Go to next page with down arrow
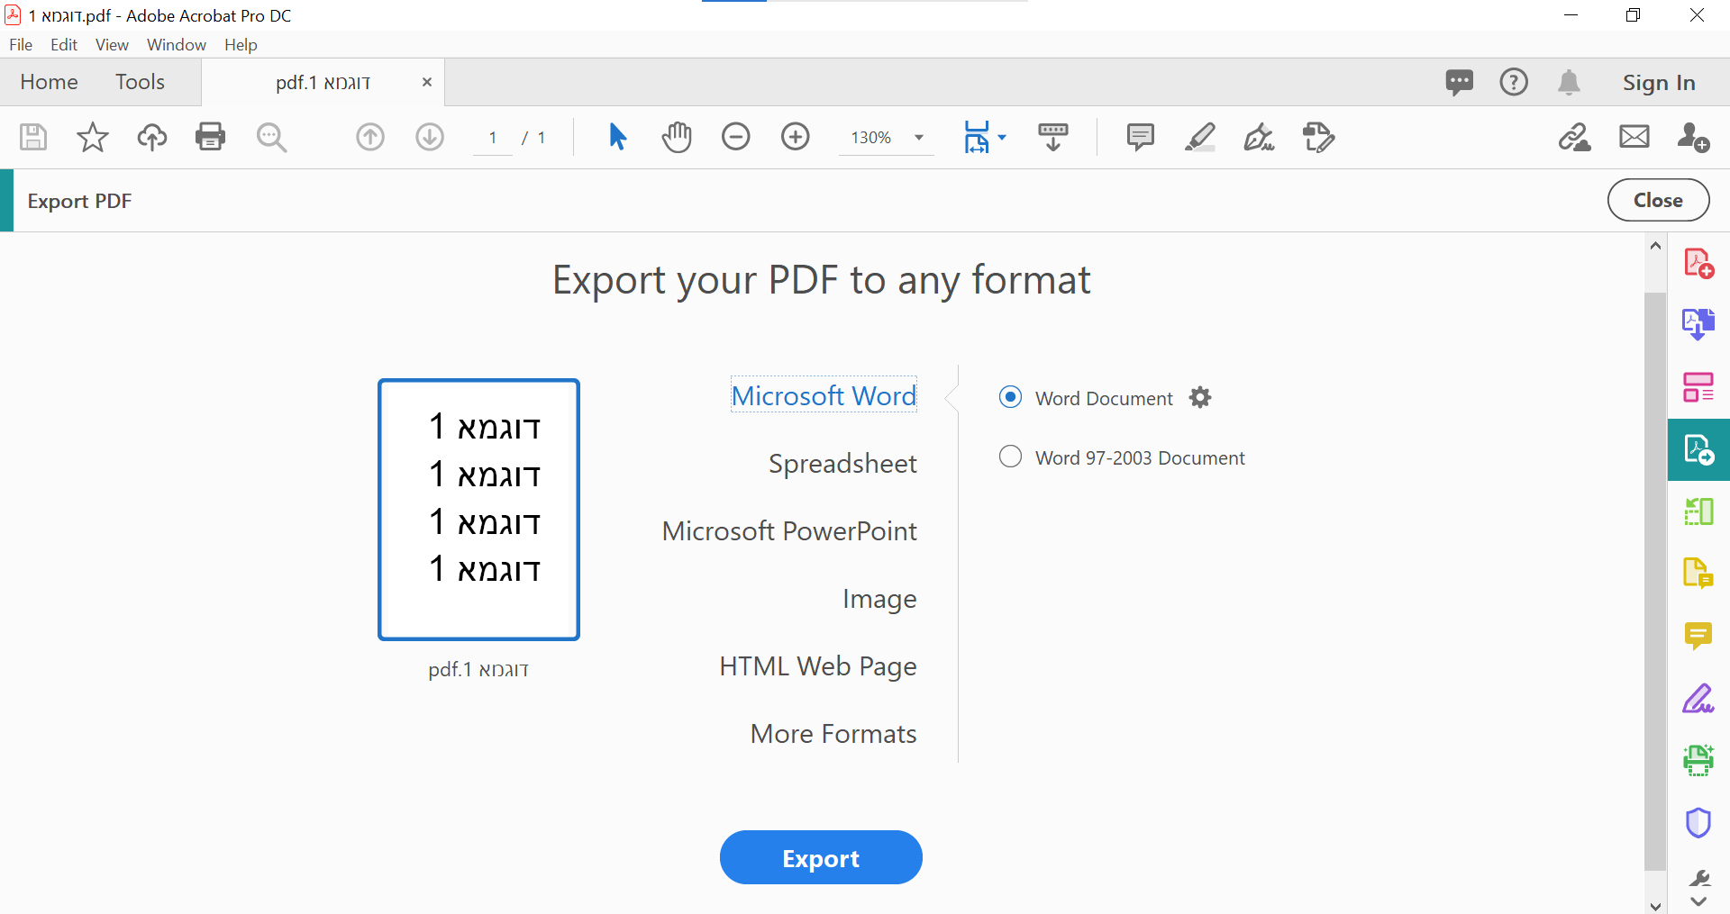Viewport: 1730px width, 914px height. 430,137
